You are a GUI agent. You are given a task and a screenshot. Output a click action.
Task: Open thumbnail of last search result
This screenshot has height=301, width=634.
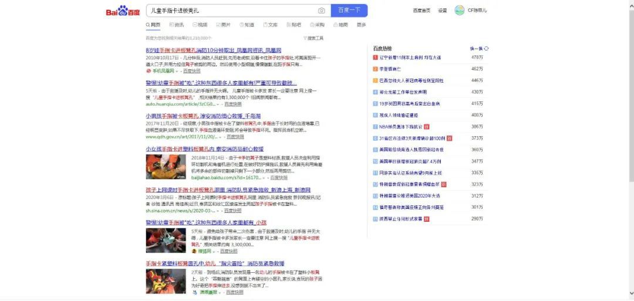166,282
